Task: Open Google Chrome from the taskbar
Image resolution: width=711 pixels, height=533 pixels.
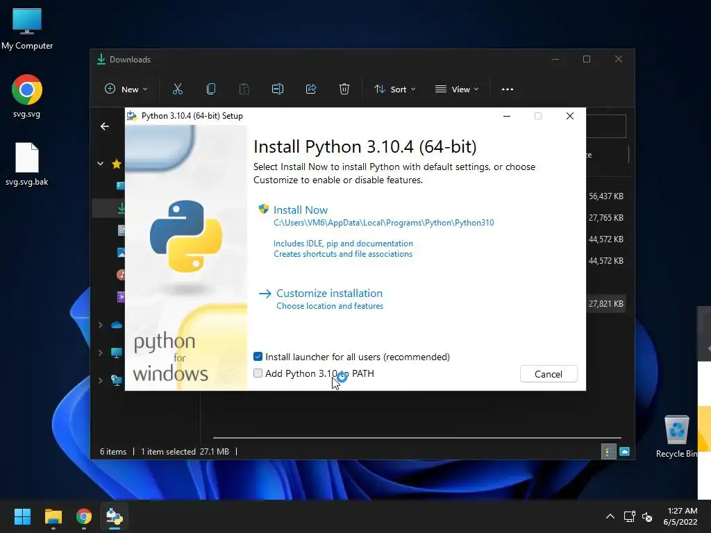Action: pos(84,516)
